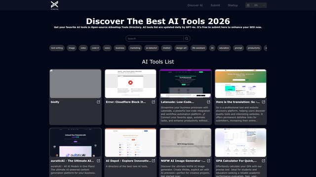The height and width of the screenshot is (177, 316).
Task: Select the education category tag
Action: pos(224,48)
